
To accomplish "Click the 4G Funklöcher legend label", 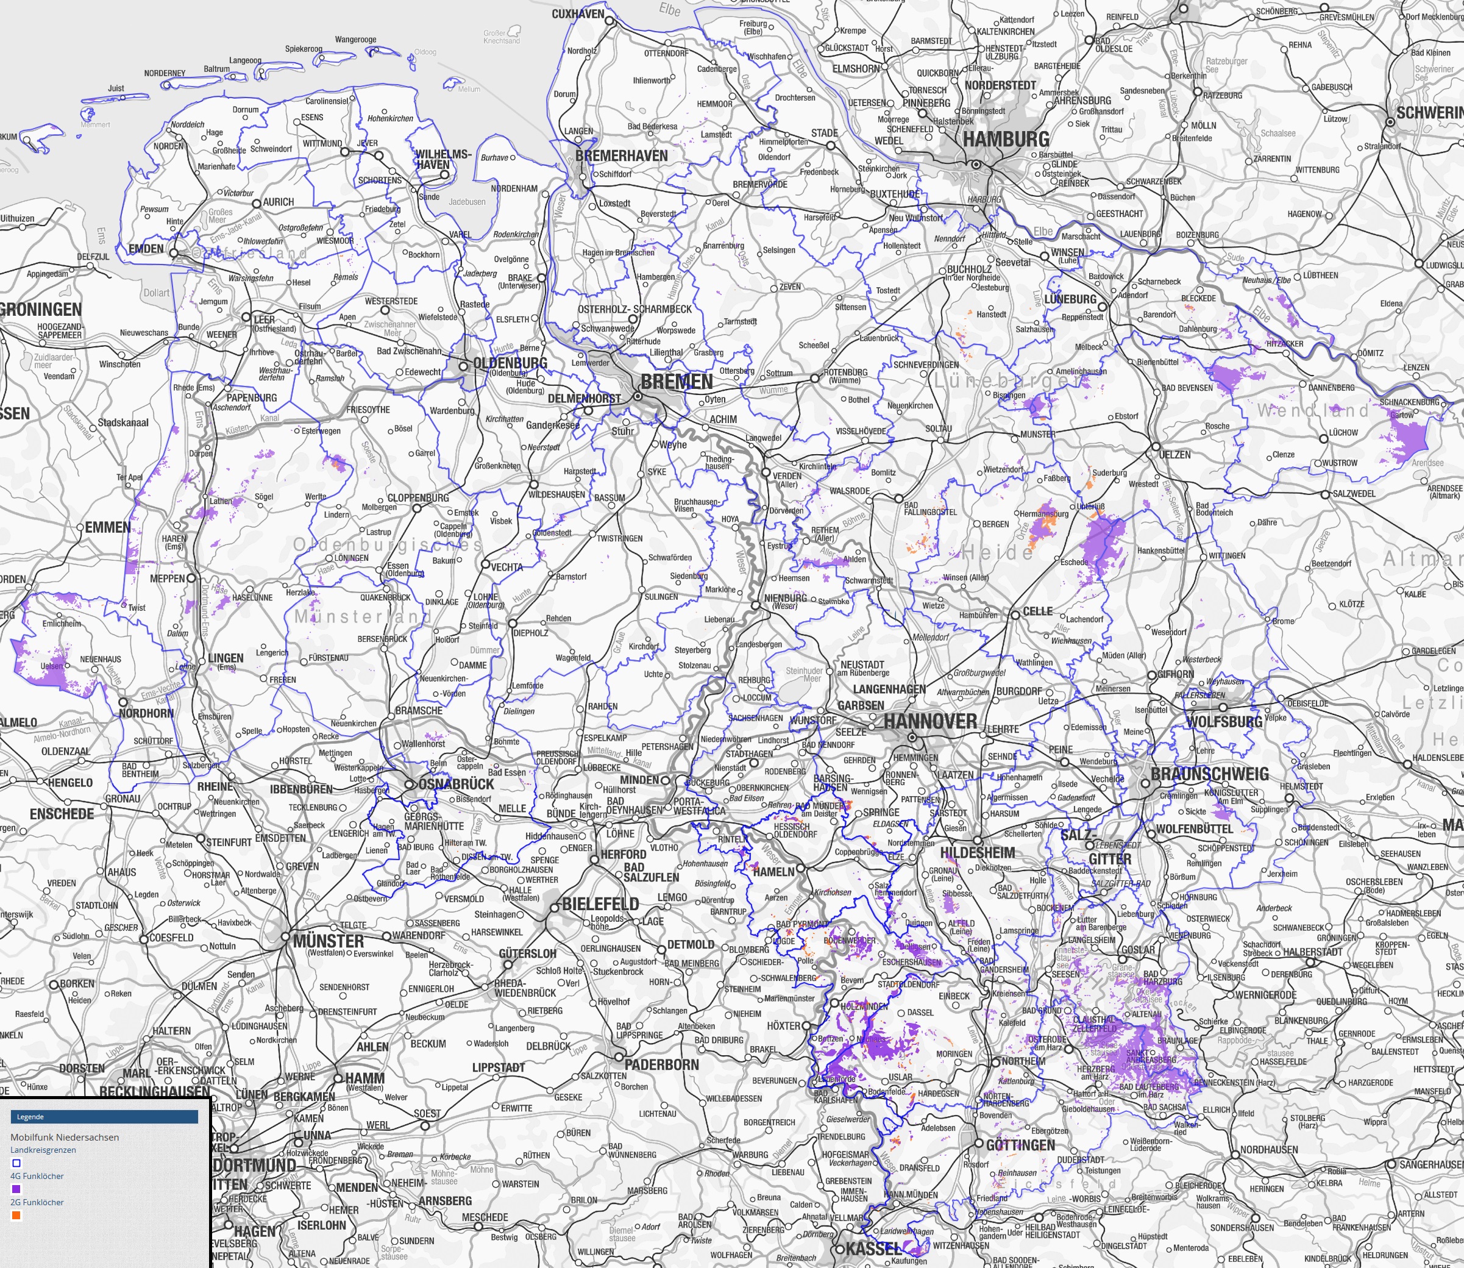I will click(37, 1176).
